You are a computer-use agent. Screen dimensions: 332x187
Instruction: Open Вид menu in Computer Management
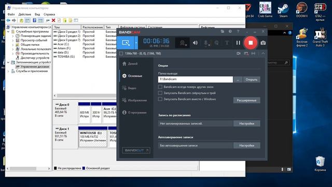pyautogui.click(x=37, y=15)
